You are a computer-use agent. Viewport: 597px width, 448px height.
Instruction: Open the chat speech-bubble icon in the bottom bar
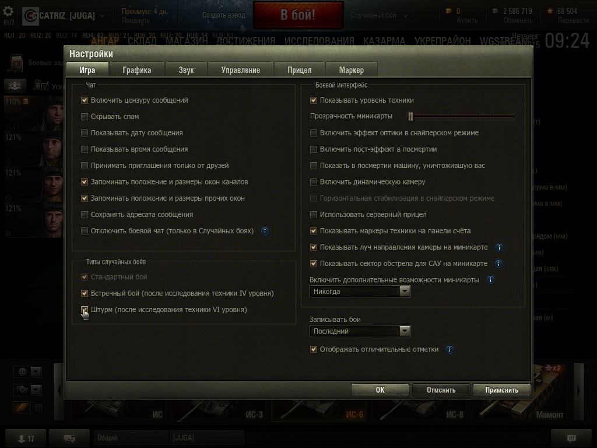point(69,438)
